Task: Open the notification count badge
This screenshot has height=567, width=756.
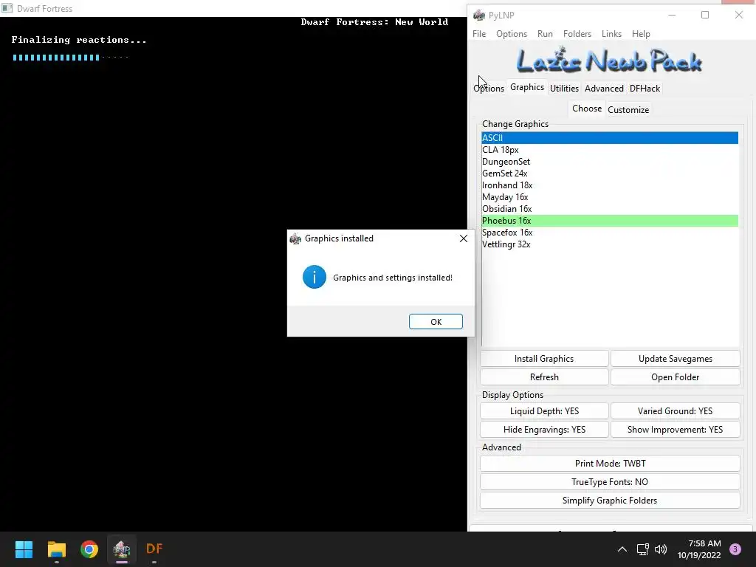Action: [x=735, y=549]
